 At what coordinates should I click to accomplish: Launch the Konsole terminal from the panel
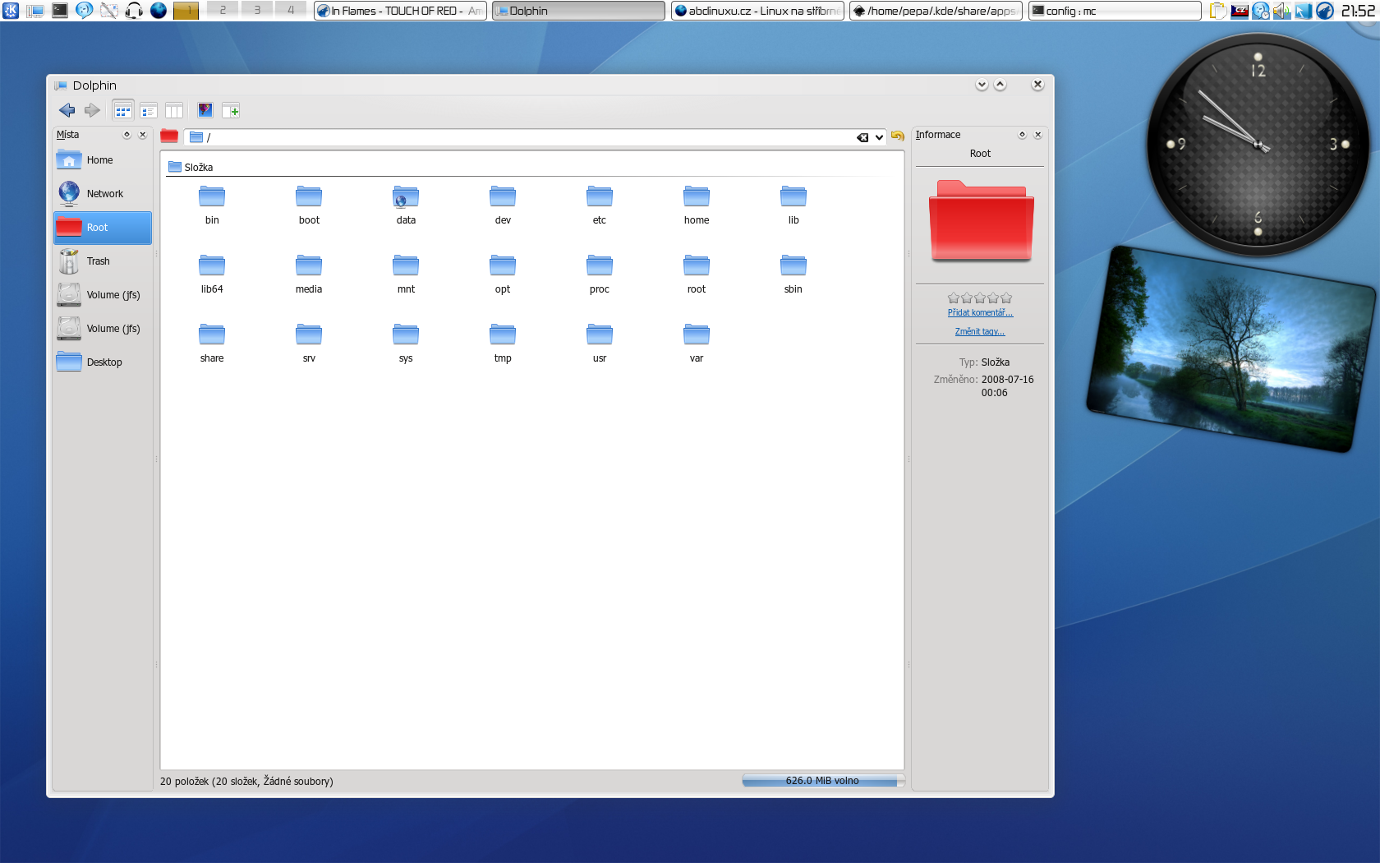pyautogui.click(x=60, y=11)
